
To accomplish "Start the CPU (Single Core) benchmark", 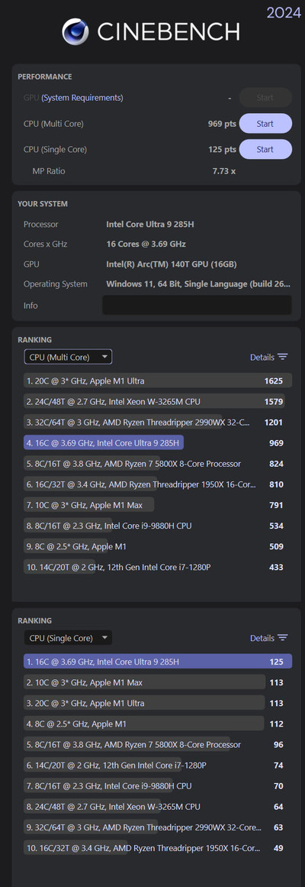I will tap(265, 149).
